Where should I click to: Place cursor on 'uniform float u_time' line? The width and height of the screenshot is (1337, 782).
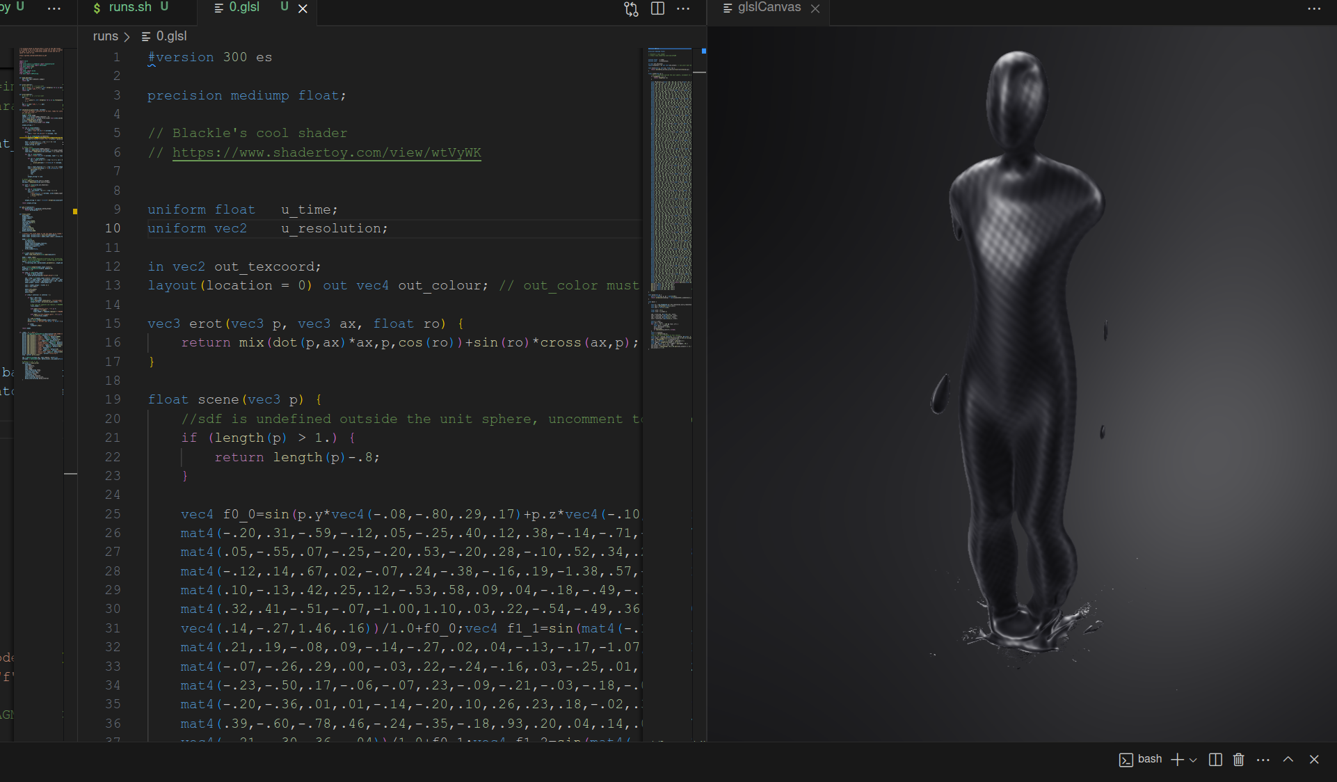(242, 209)
